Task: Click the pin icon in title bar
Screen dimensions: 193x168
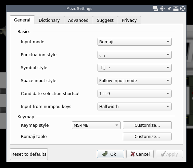Action: point(169,9)
